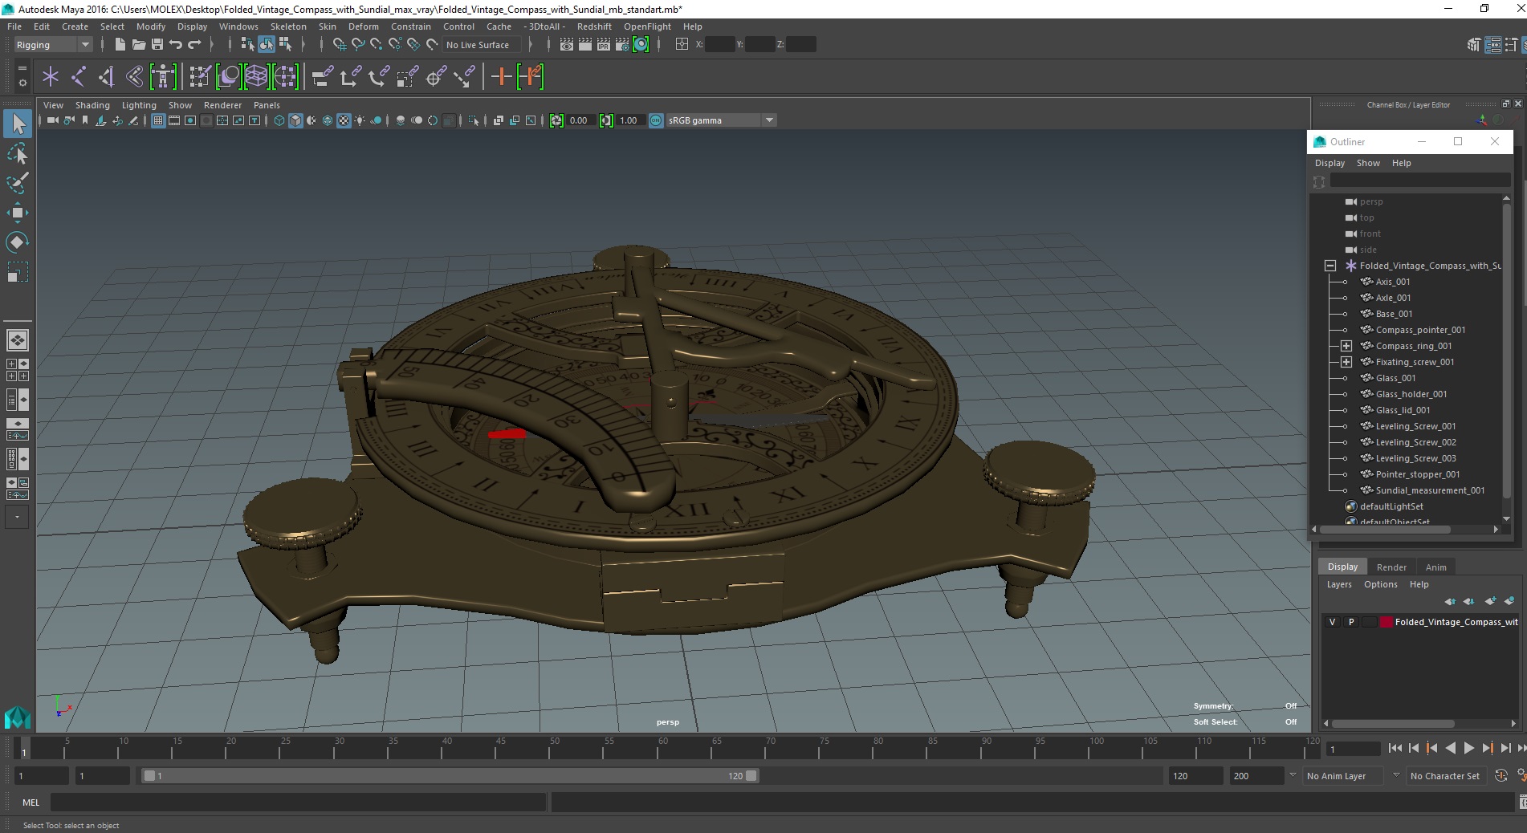Click the Set Key shelf icon
1527x833 pixels.
click(502, 77)
